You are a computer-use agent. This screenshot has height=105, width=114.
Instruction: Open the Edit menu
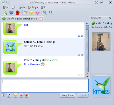14,7
